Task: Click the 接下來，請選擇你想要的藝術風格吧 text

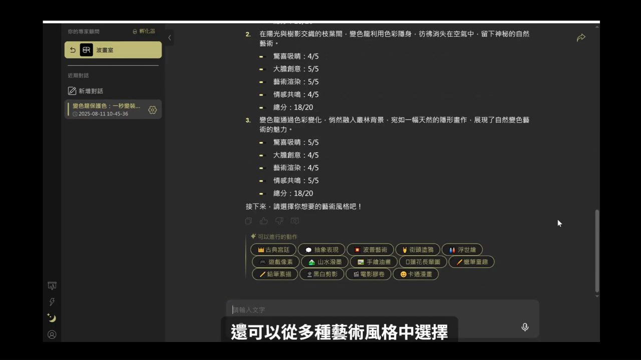Action: pyautogui.click(x=304, y=206)
